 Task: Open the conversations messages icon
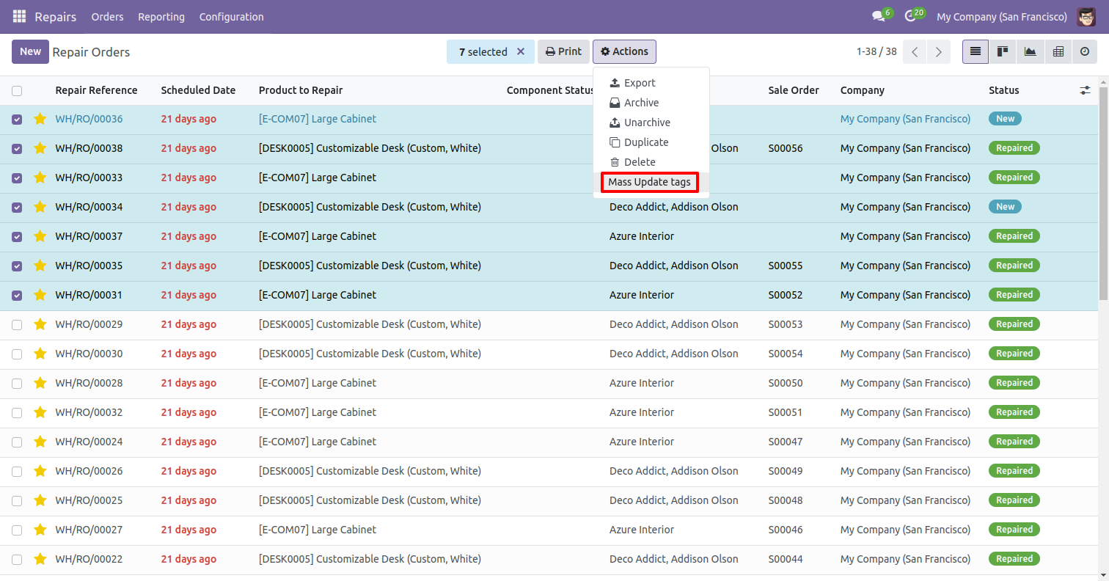click(x=878, y=16)
